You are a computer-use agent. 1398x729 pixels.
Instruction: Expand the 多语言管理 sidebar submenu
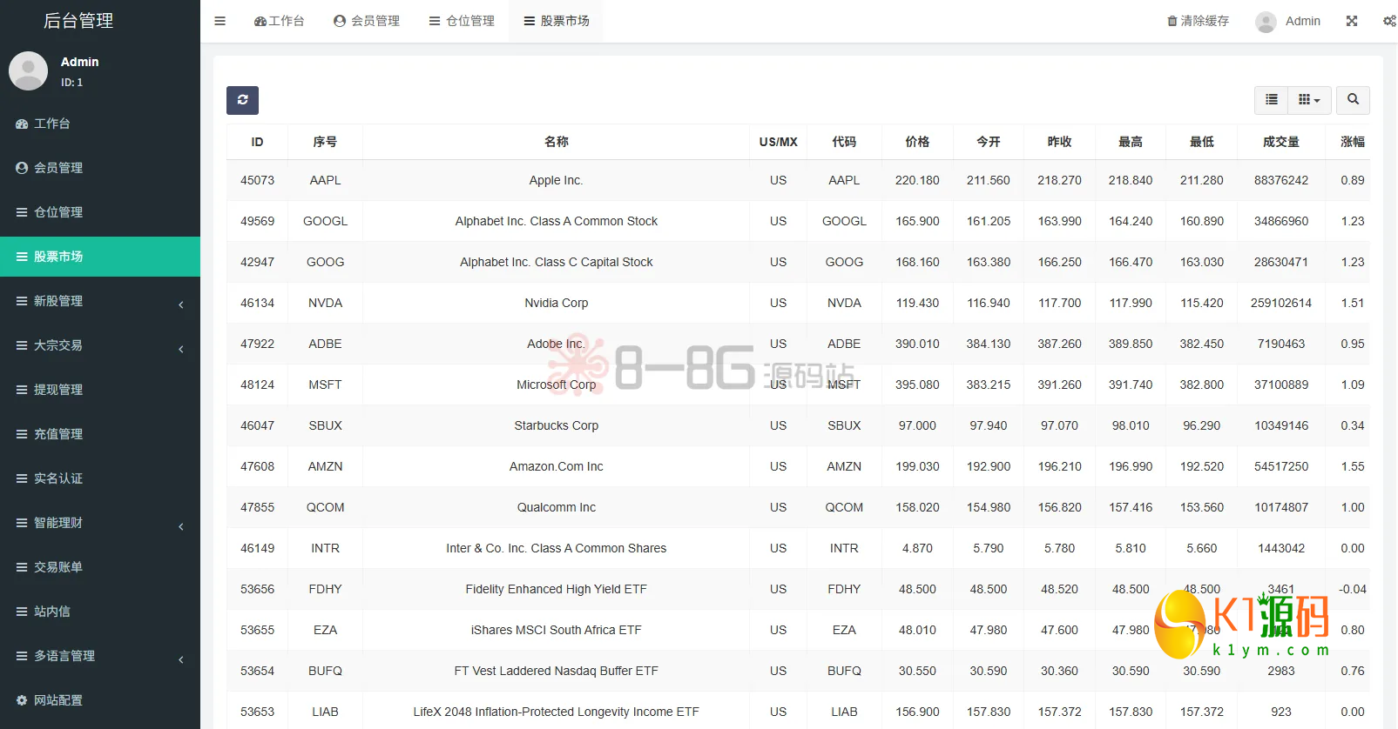[100, 656]
